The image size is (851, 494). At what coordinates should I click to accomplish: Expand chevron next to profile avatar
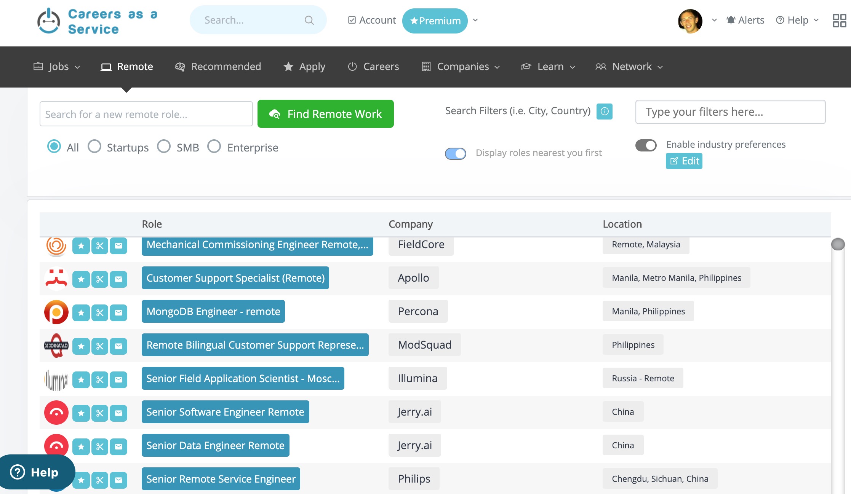coord(714,20)
